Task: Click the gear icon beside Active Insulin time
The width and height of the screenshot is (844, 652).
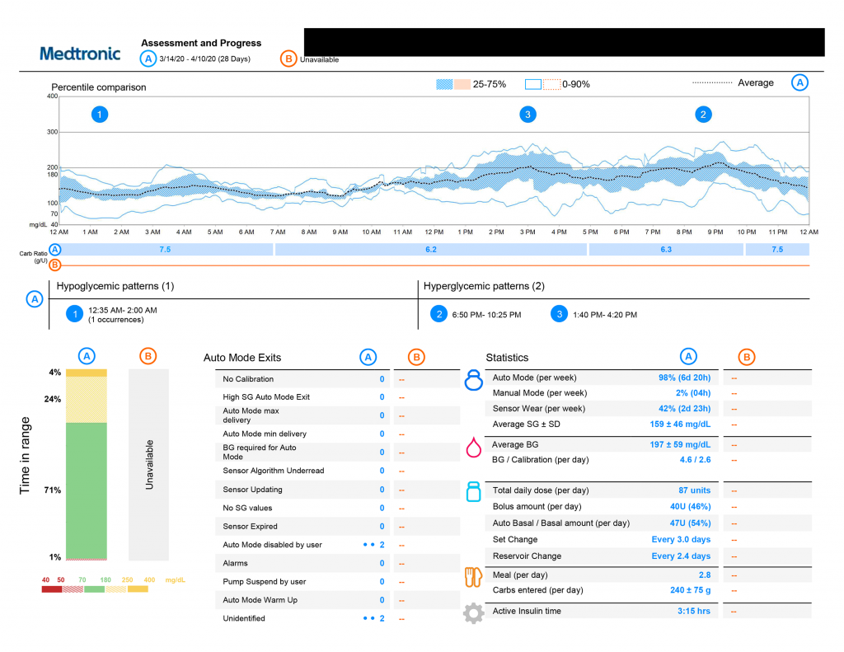Action: point(472,612)
